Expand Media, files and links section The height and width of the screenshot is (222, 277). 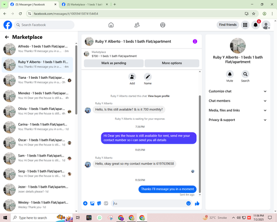[x=238, y=110]
